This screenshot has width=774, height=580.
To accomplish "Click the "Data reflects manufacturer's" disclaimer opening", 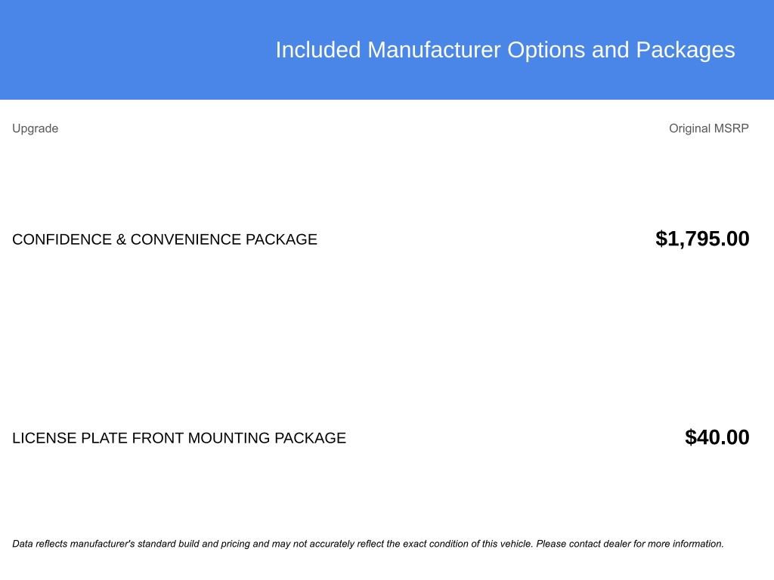I will [x=73, y=544].
